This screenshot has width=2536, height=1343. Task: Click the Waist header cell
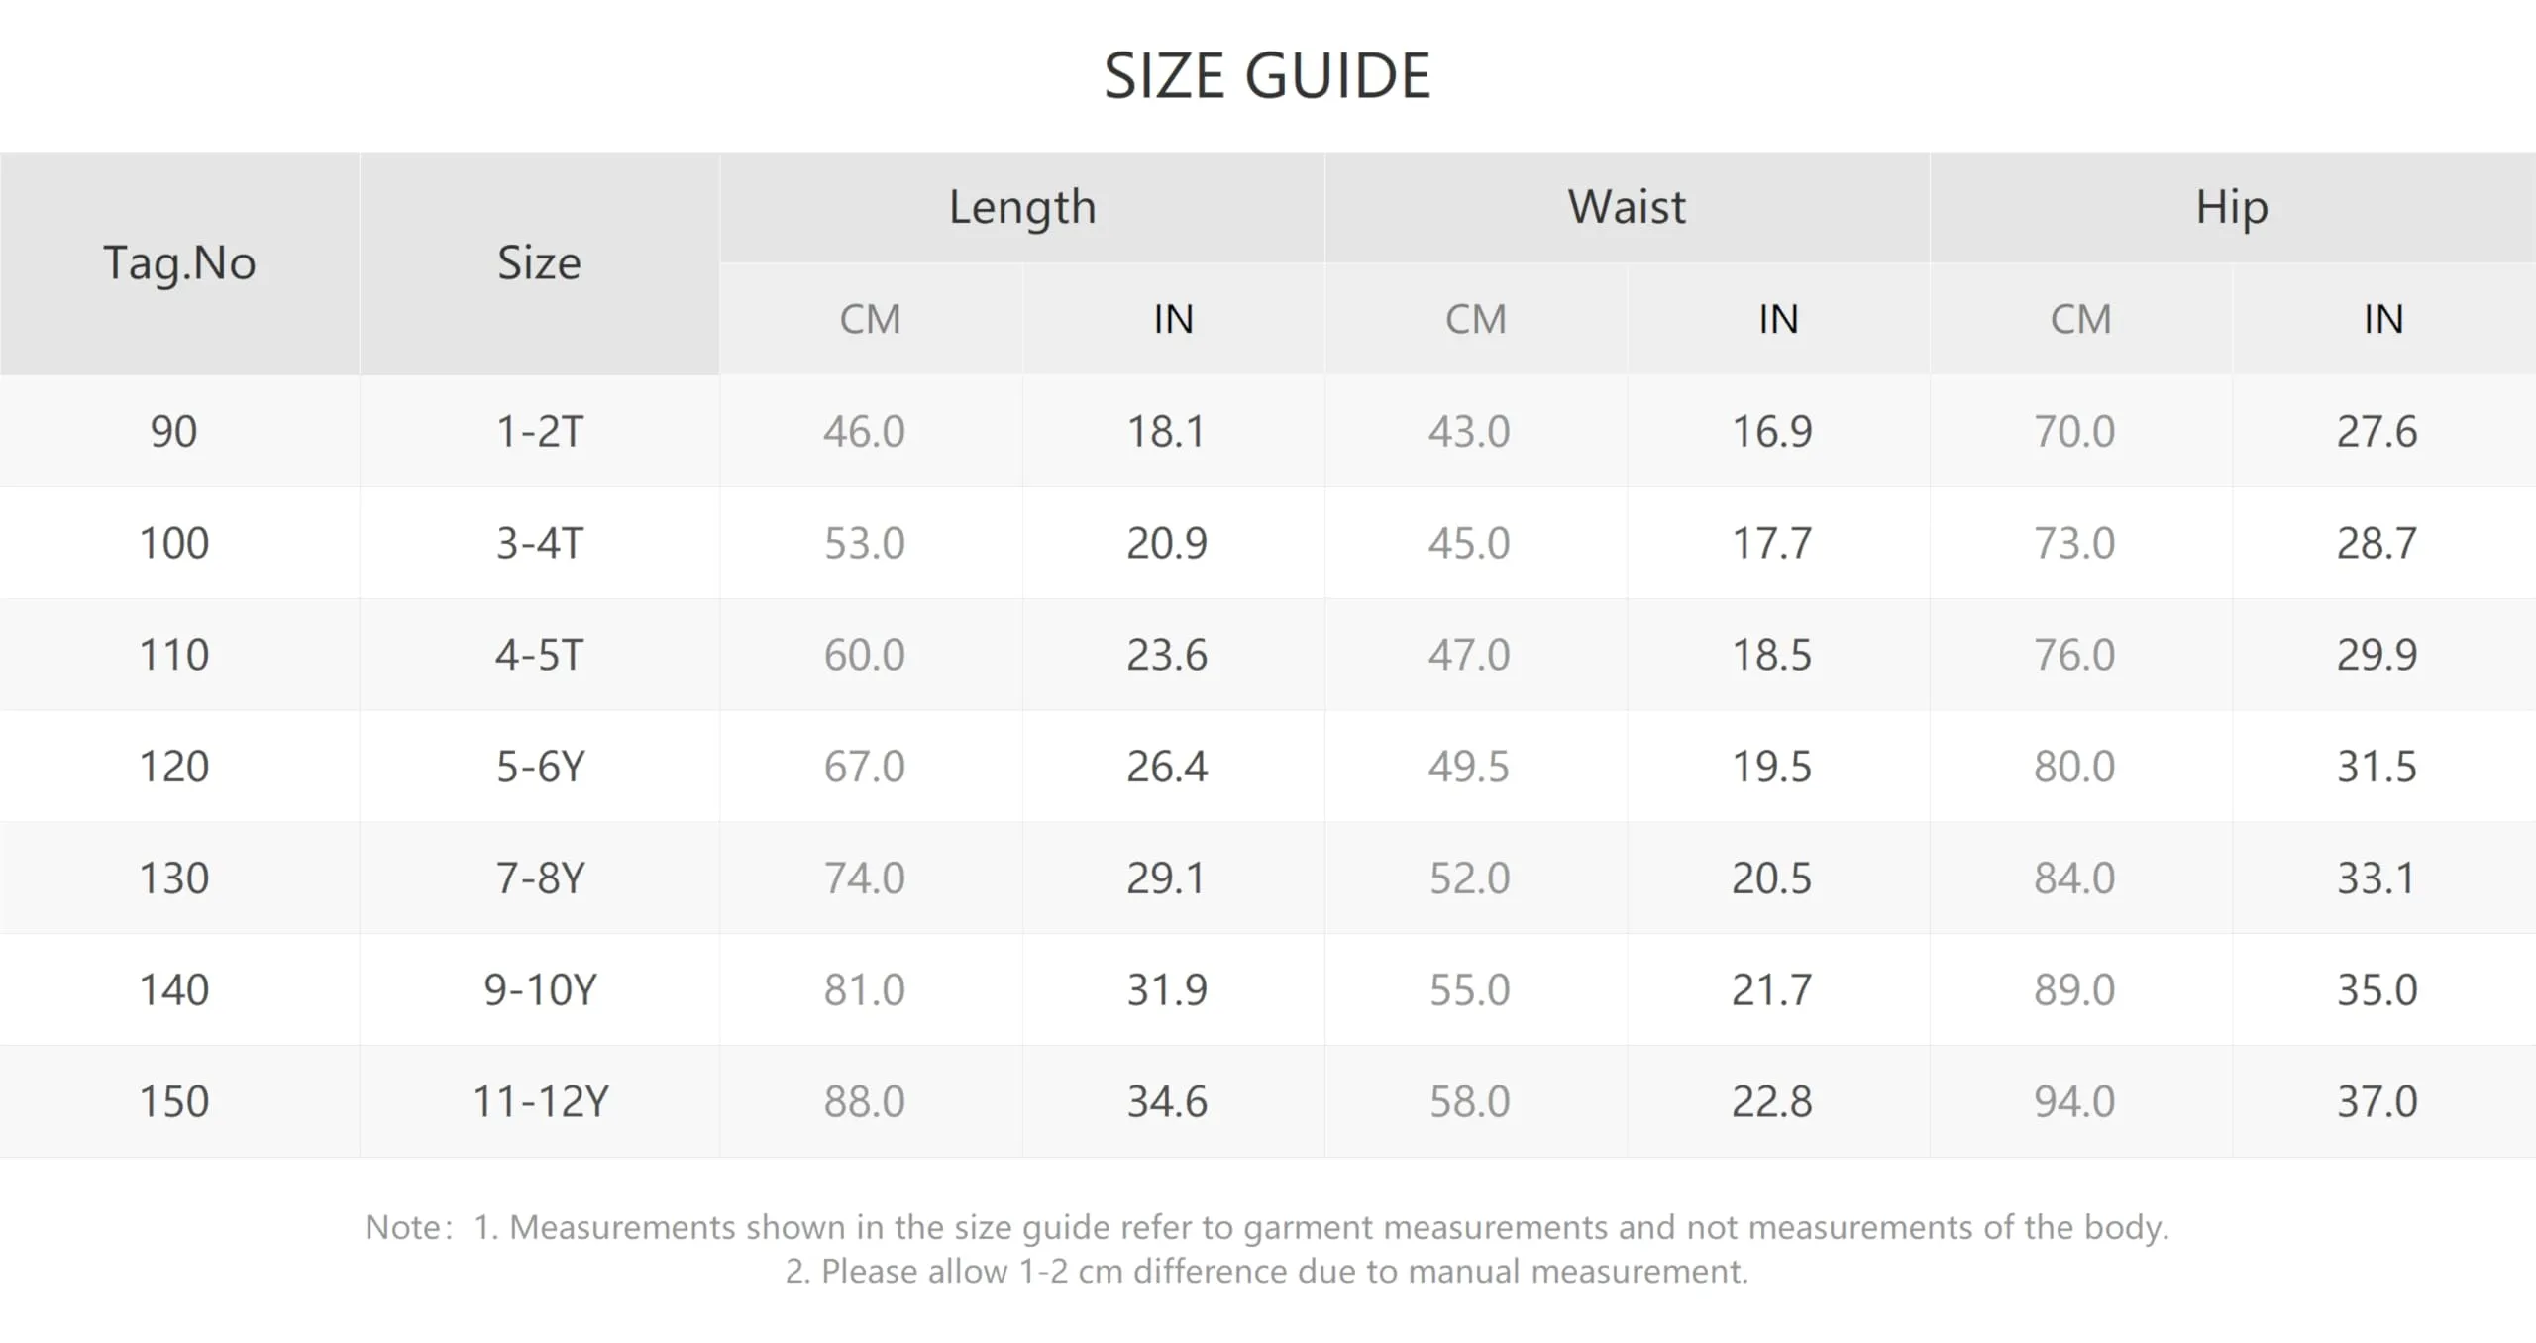(x=1627, y=207)
